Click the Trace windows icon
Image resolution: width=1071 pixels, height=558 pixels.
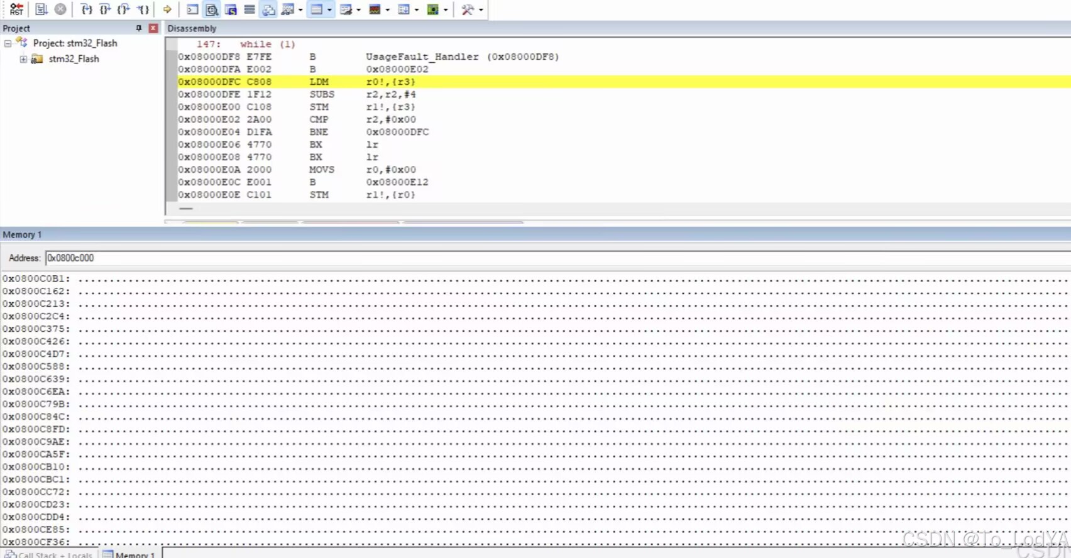(x=404, y=9)
